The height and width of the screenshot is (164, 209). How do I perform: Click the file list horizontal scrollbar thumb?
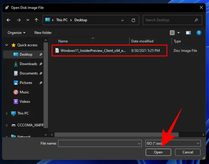point(117,135)
